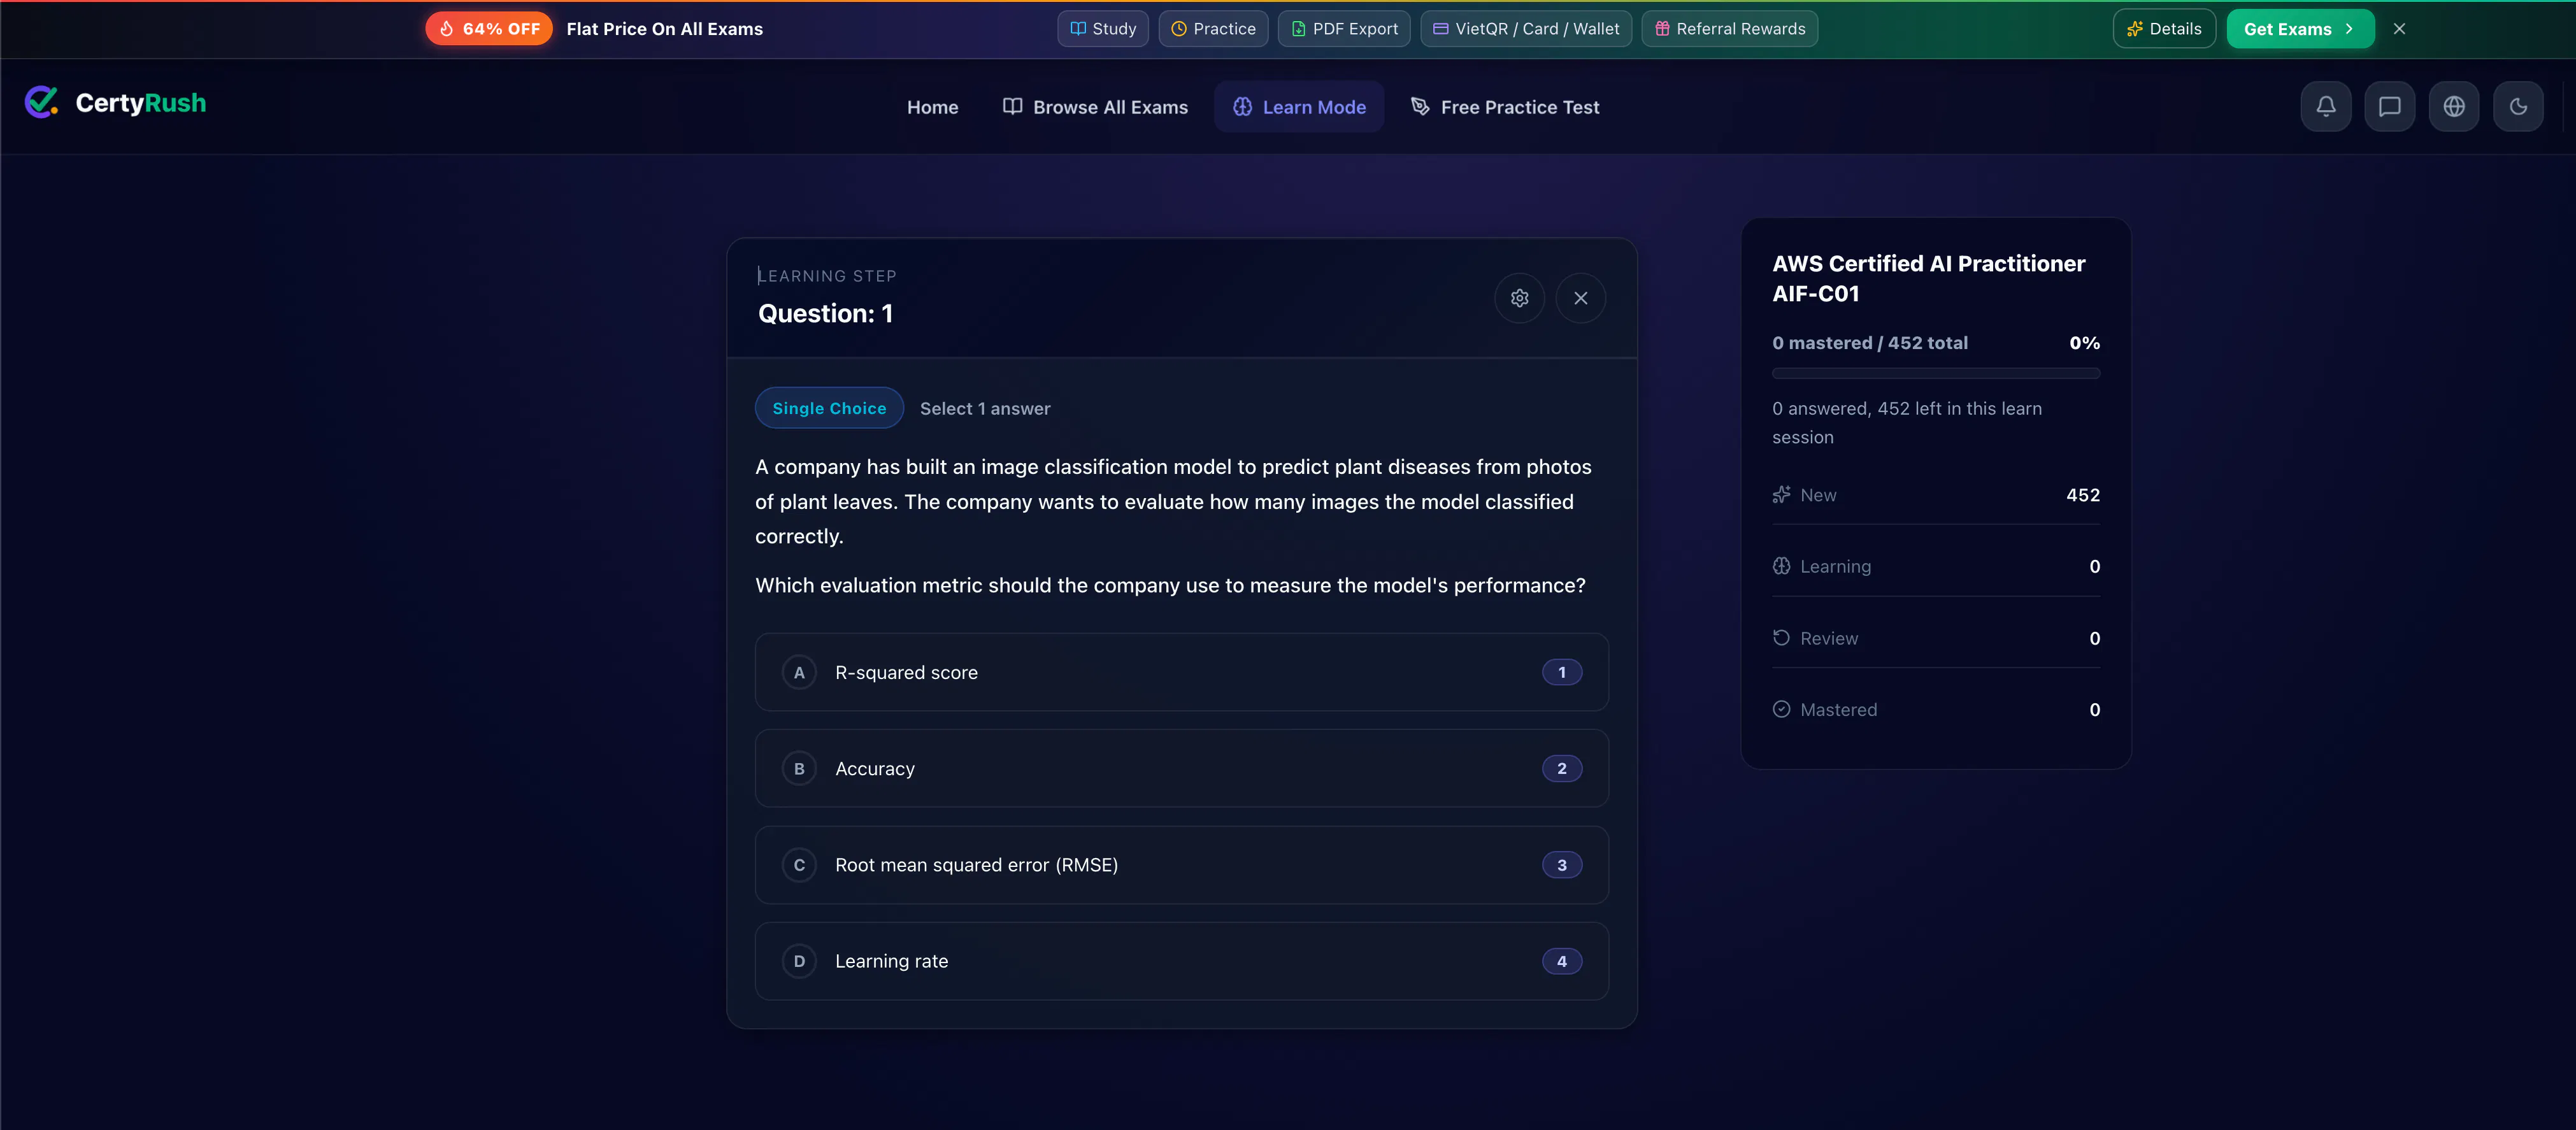Toggle dark mode moon icon
The height and width of the screenshot is (1130, 2576).
(x=2518, y=106)
